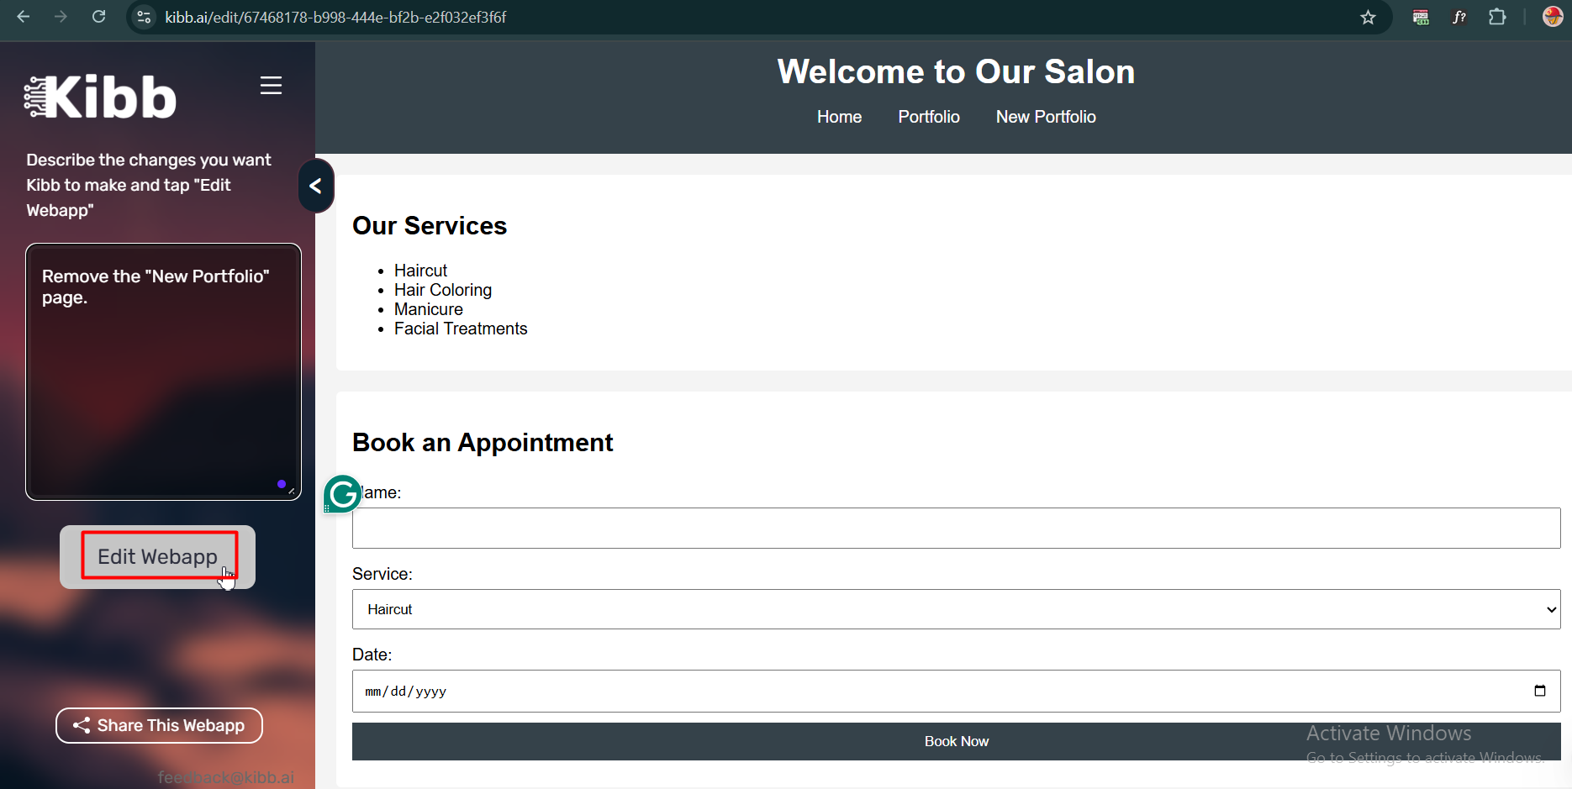1572x789 pixels.
Task: Click the 'Facial Treatments' list item
Action: (x=461, y=329)
